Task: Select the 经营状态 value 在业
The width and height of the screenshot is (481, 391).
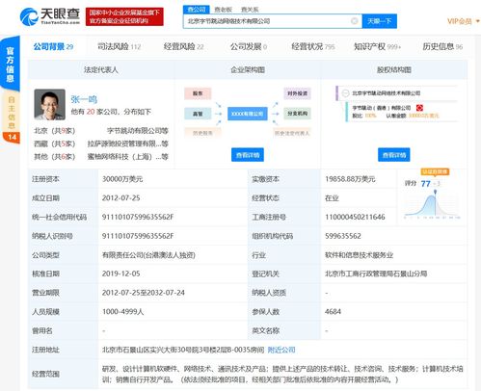Action: point(332,198)
